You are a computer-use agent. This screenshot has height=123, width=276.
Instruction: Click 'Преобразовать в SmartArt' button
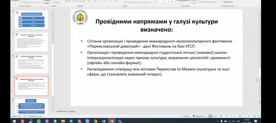pos(138,3)
